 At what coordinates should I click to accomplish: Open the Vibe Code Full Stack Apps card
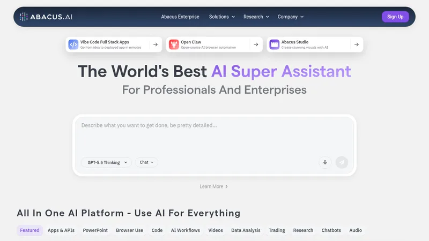tap(114, 44)
